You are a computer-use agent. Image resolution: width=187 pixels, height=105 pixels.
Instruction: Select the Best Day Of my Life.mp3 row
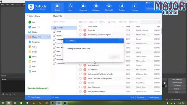(x=119, y=92)
